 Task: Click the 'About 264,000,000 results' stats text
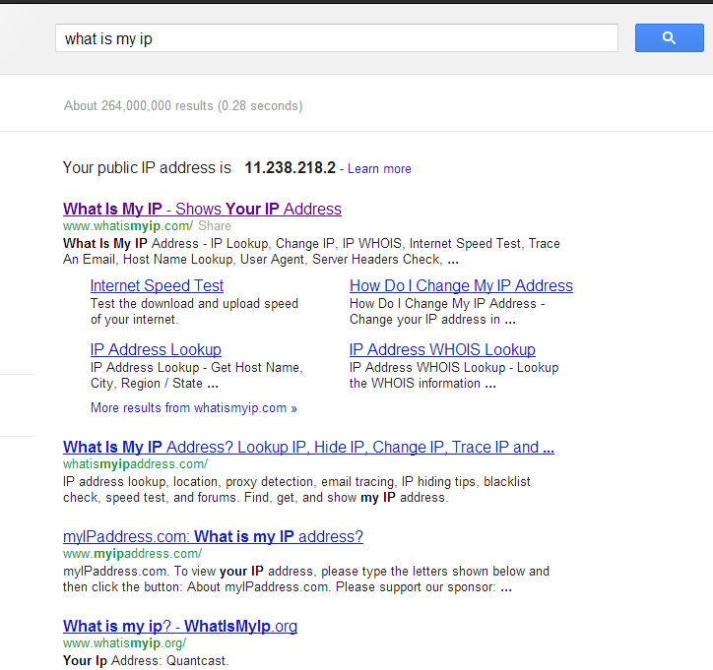[x=183, y=106]
